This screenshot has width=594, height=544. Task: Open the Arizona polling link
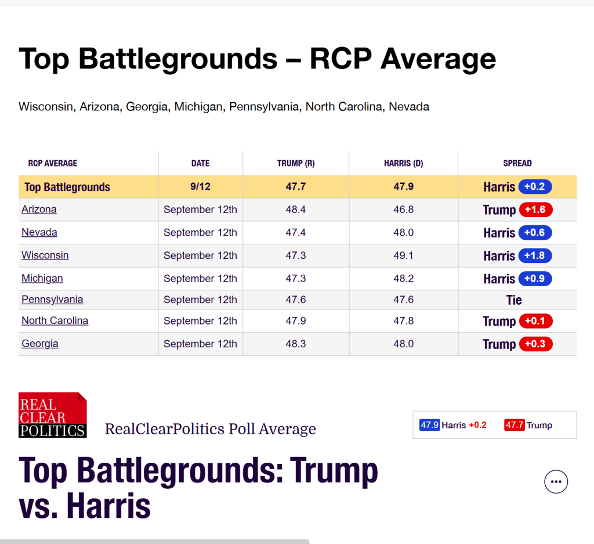pyautogui.click(x=39, y=209)
